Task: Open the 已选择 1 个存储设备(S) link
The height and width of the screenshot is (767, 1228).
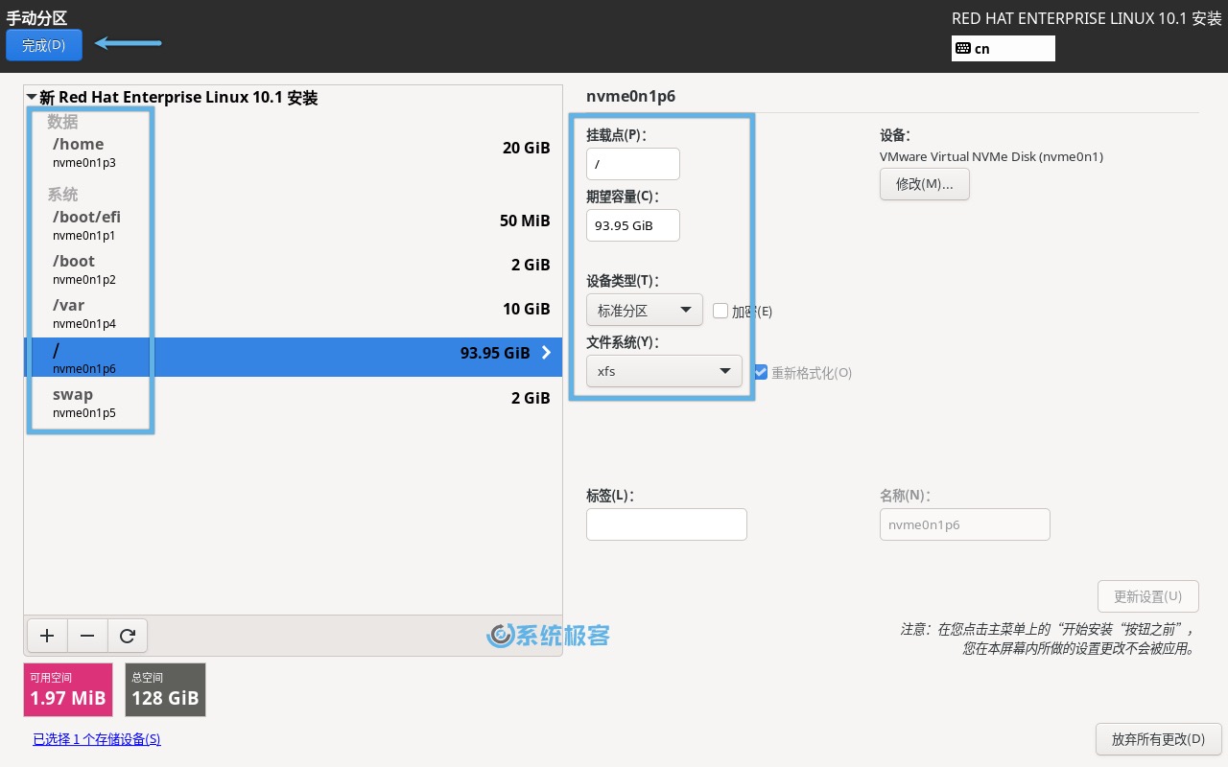Action: (x=96, y=739)
